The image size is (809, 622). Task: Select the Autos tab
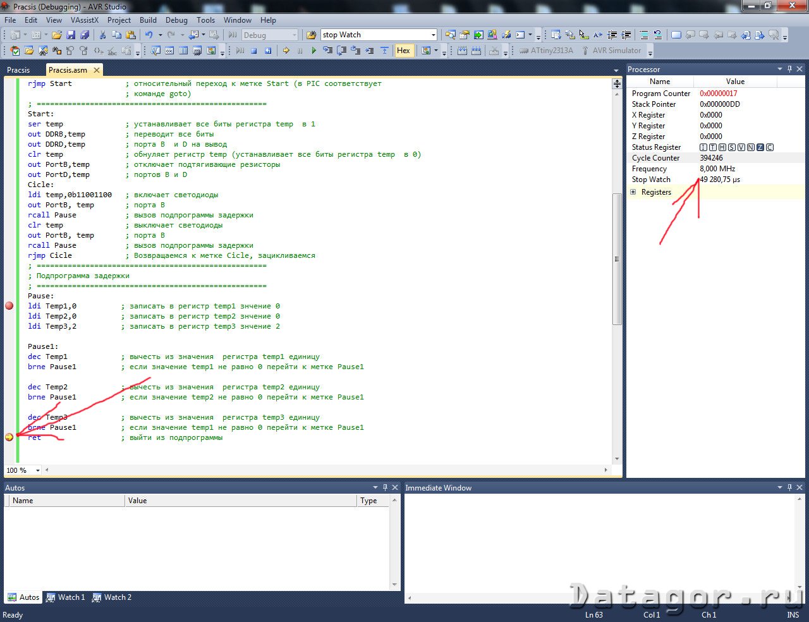point(23,597)
